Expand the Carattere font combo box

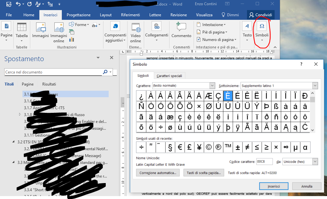click(x=212, y=86)
